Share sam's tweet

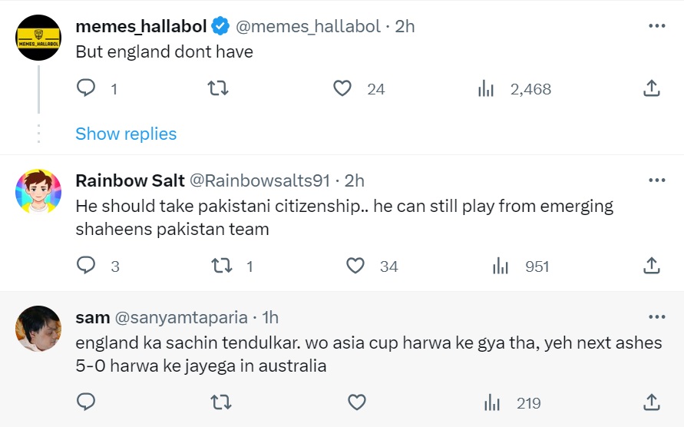(x=651, y=402)
